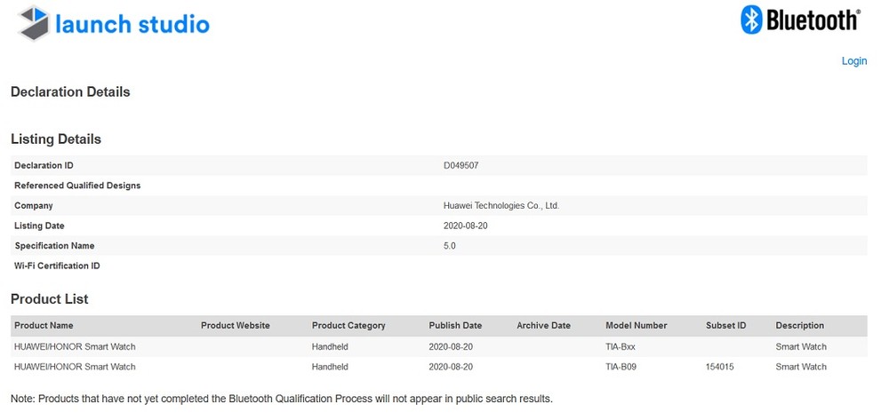
Task: Click the Referenced Qualified Designs label
Action: (x=77, y=186)
